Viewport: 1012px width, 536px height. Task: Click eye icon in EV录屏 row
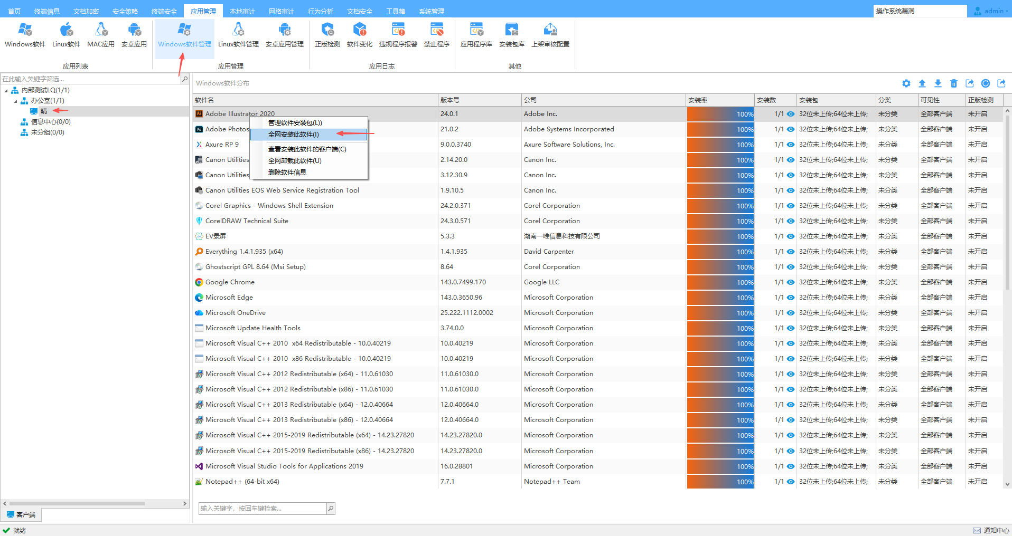(791, 236)
